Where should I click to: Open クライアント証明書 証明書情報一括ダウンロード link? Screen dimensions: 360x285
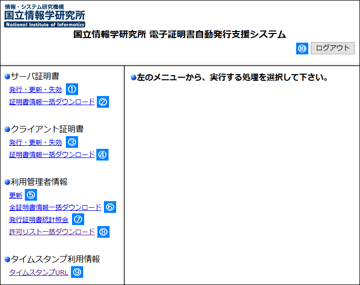click(52, 154)
